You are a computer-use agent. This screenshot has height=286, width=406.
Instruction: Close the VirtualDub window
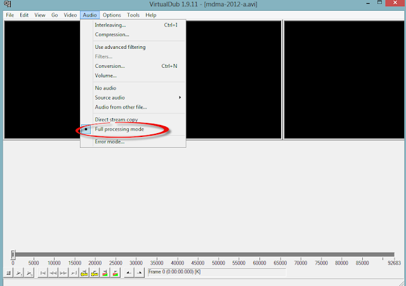click(395, 3)
